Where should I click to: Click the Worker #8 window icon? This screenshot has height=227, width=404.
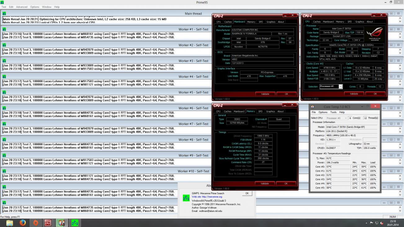point(4,140)
